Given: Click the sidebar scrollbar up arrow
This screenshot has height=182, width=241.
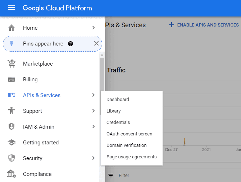Looking at the screenshot, I should tap(102, 55).
